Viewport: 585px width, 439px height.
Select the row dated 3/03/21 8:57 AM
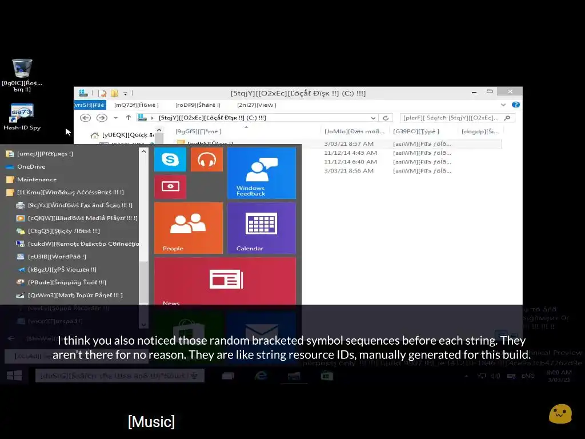click(401, 143)
